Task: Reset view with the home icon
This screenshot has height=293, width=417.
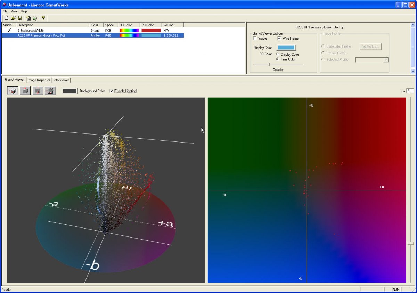Action: point(50,91)
